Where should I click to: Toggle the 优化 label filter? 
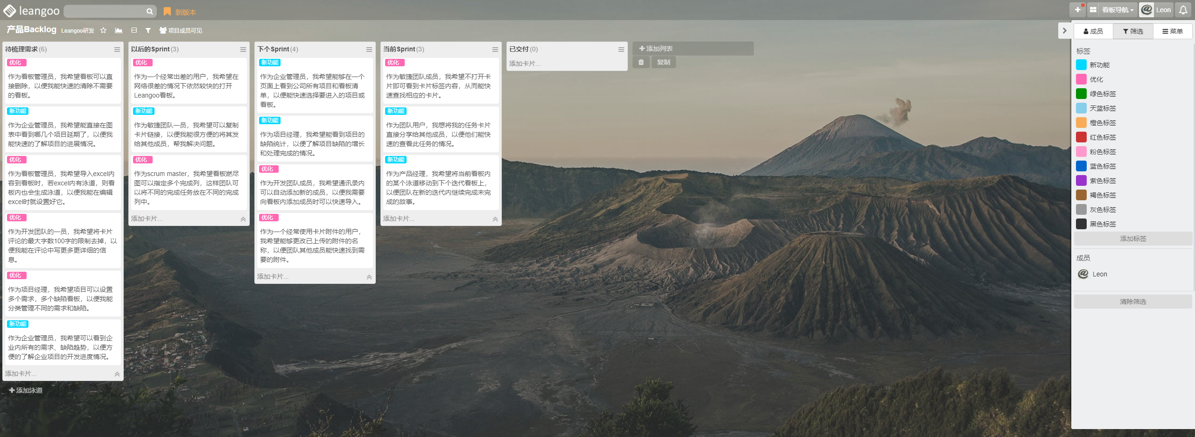click(1096, 79)
